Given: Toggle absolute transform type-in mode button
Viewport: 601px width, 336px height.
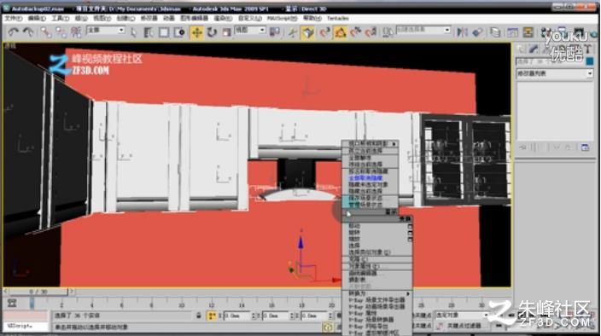Looking at the screenshot, I should pos(211,316).
